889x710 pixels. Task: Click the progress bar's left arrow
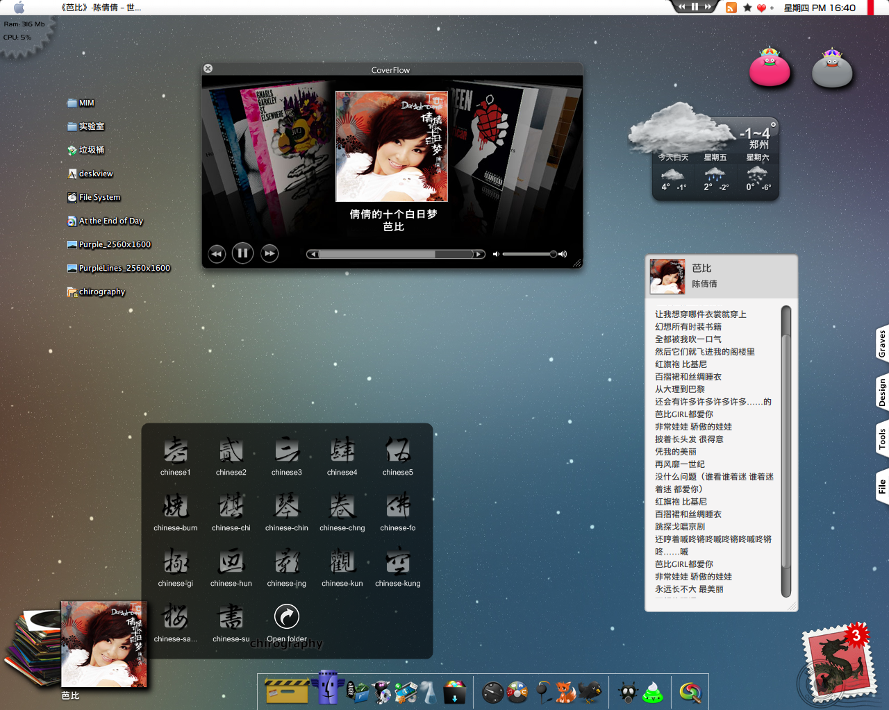coord(313,254)
